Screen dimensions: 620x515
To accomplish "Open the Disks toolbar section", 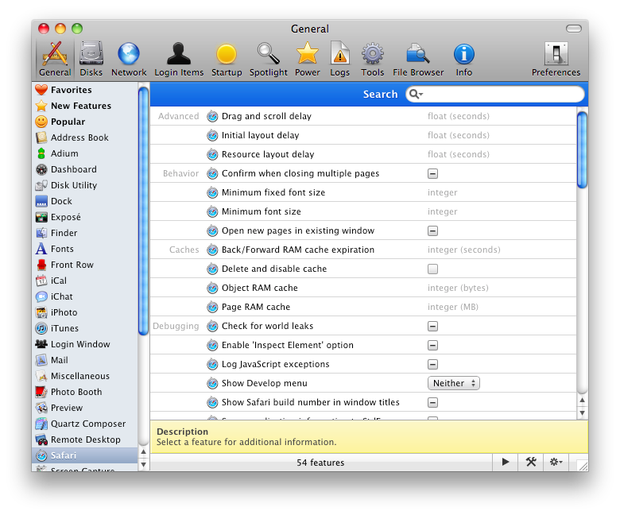I will [91, 60].
